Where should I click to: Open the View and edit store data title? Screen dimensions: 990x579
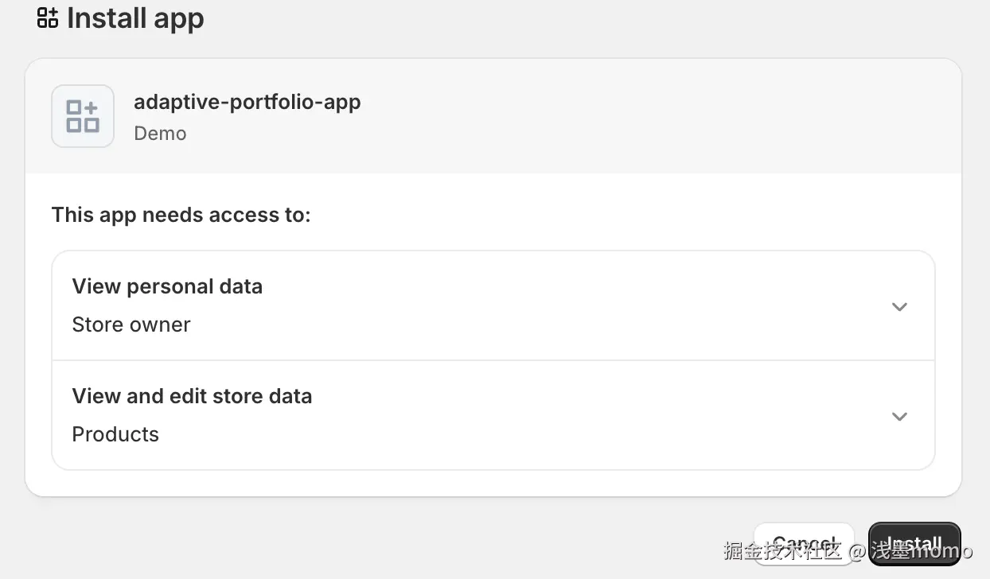pyautogui.click(x=192, y=396)
